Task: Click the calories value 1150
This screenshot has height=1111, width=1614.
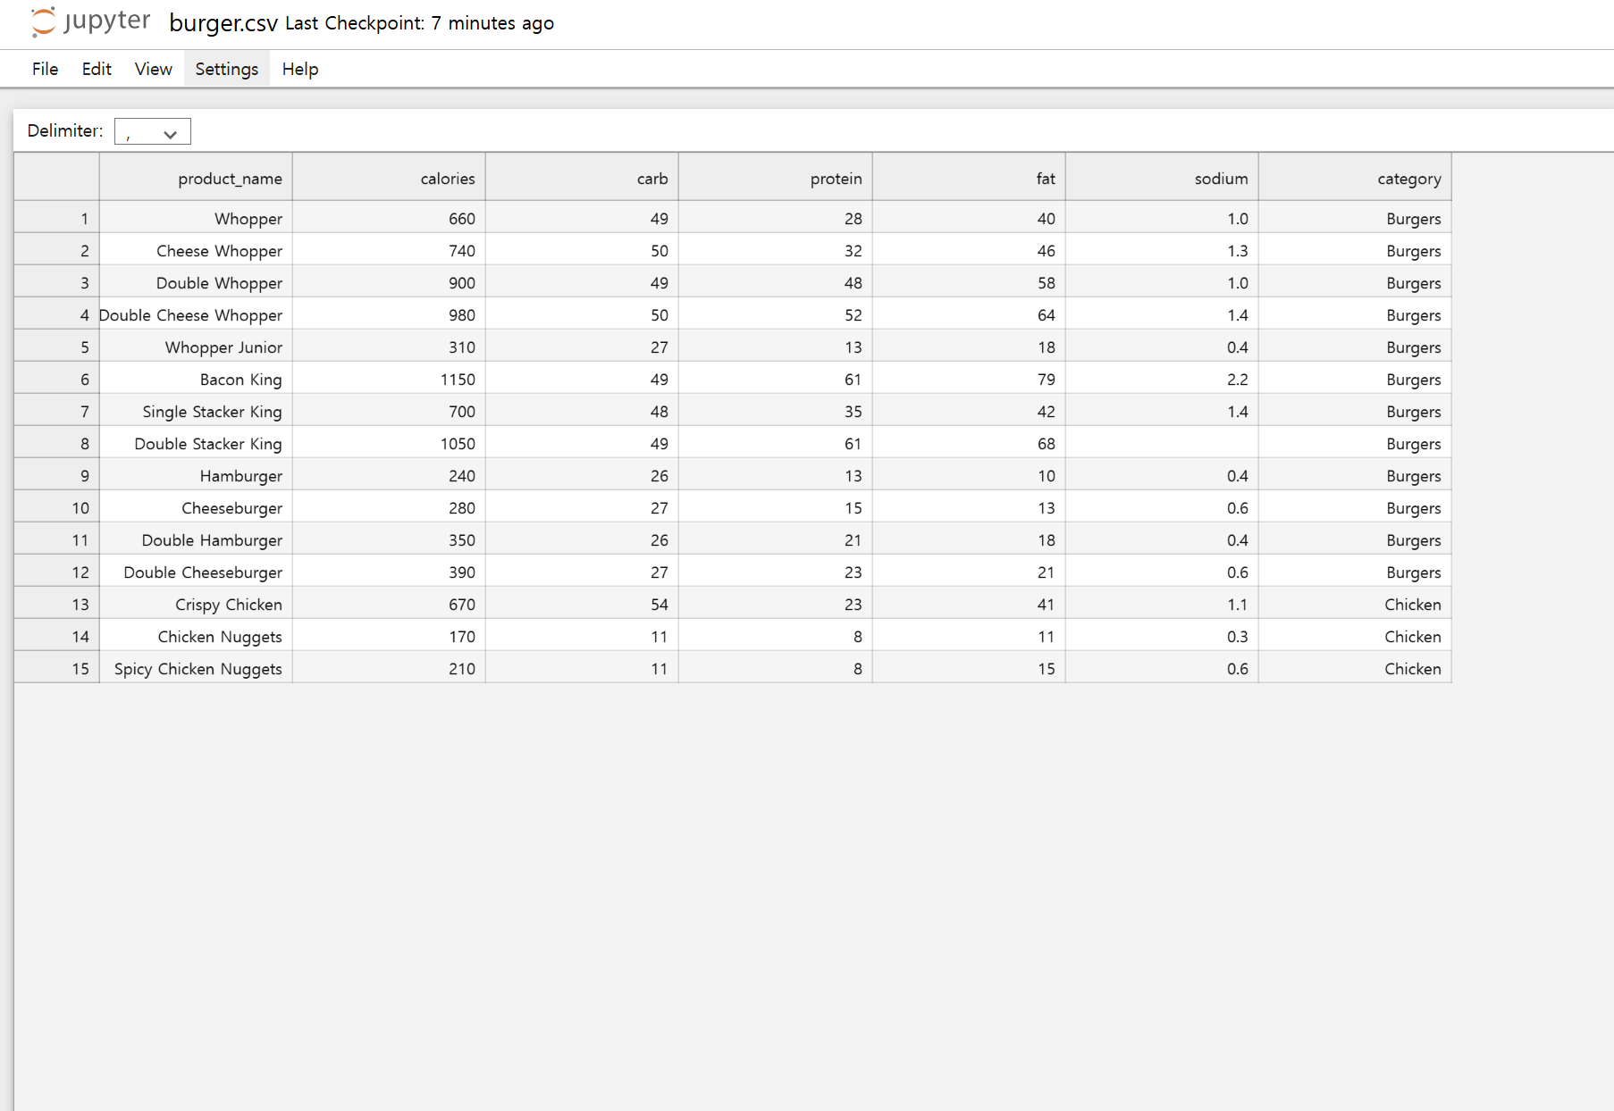Action: click(x=389, y=379)
